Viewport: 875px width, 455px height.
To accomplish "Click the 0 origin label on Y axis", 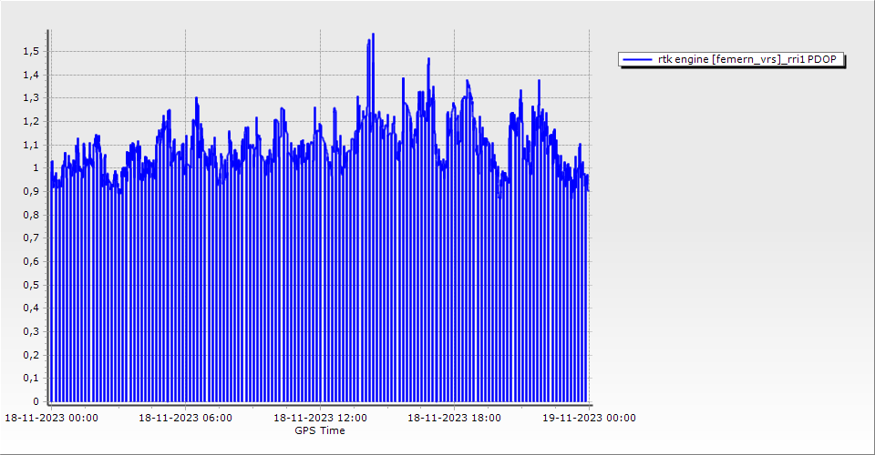I will pyautogui.click(x=36, y=401).
